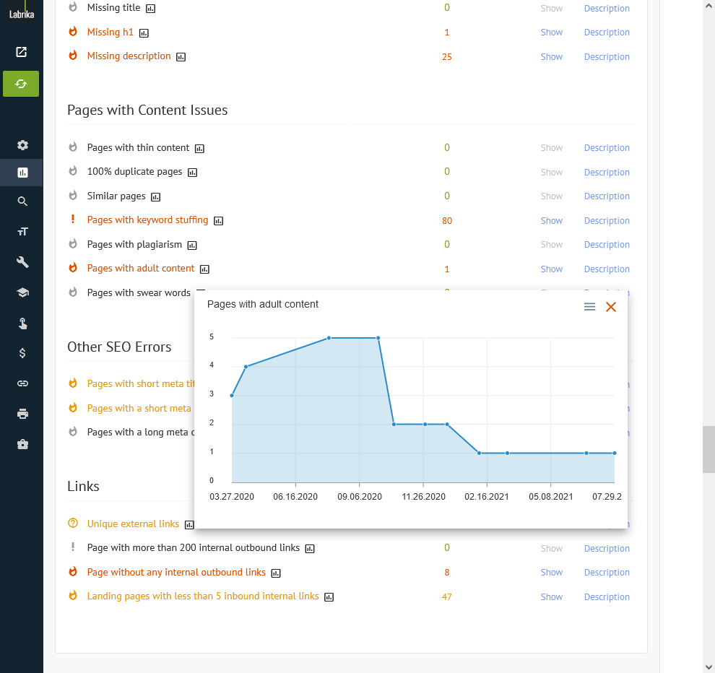This screenshot has height=673, width=715.
Task: Show pages with keyword stuffing
Action: click(551, 220)
